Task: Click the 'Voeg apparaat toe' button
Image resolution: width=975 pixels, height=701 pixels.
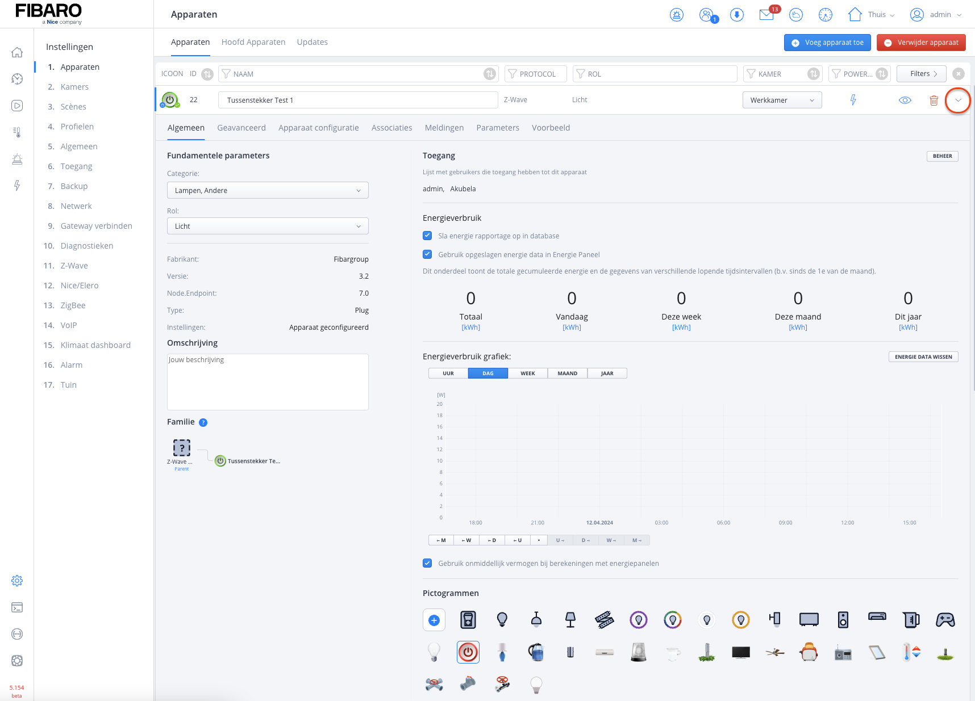Action: coord(827,43)
